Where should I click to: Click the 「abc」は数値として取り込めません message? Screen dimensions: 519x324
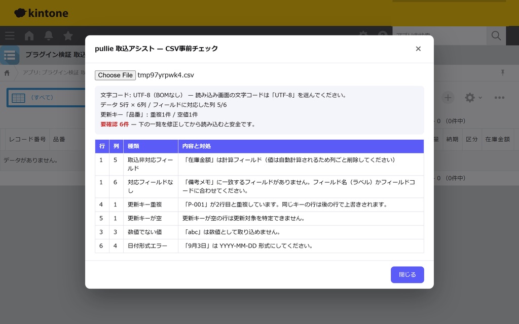click(232, 232)
